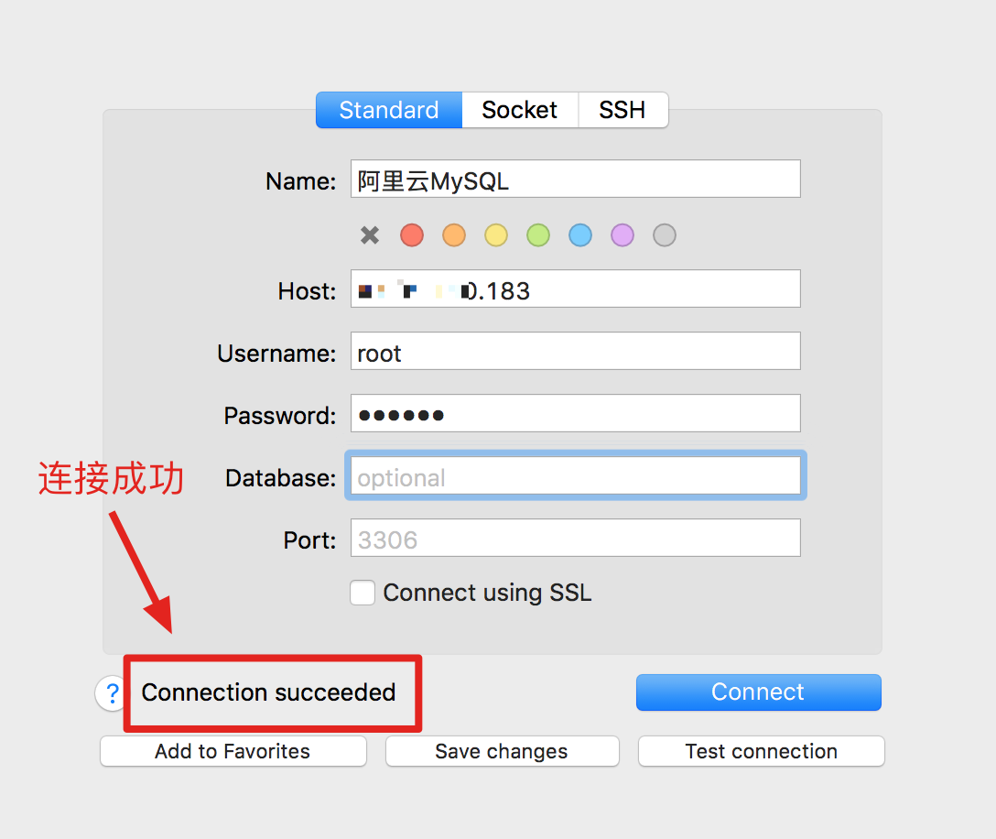
Task: Pick the green color label
Action: (538, 235)
